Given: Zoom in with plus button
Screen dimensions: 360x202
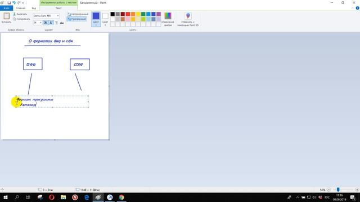Looking at the screenshot, I should click(x=357, y=190).
